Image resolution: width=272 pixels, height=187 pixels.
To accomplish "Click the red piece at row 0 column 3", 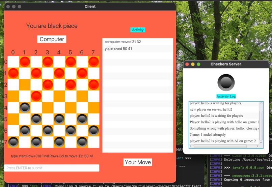I will [48, 62].
